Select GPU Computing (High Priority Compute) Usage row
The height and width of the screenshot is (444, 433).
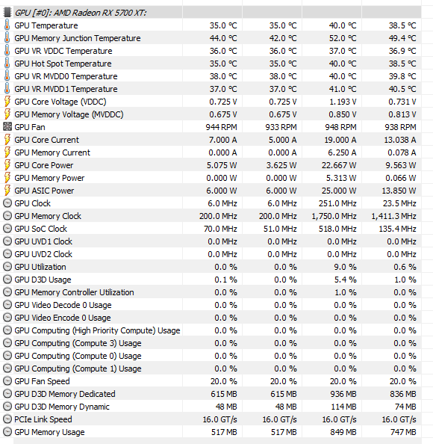click(x=211, y=330)
